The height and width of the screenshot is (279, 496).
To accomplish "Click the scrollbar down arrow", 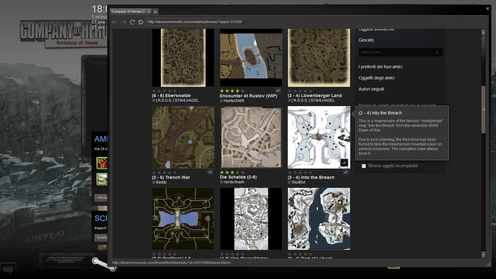I will tap(483, 255).
